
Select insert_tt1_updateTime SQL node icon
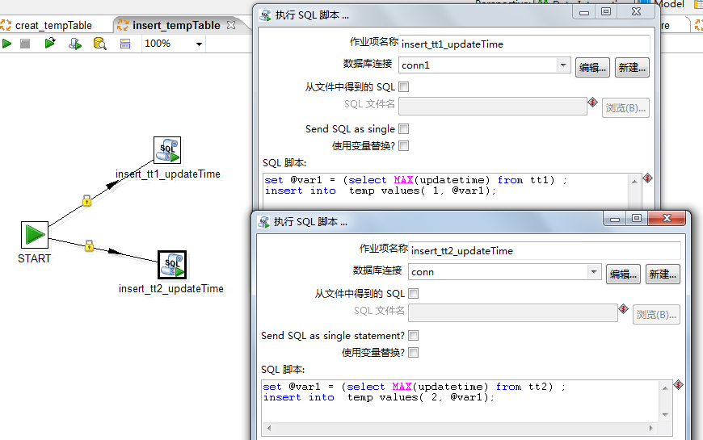pos(167,150)
